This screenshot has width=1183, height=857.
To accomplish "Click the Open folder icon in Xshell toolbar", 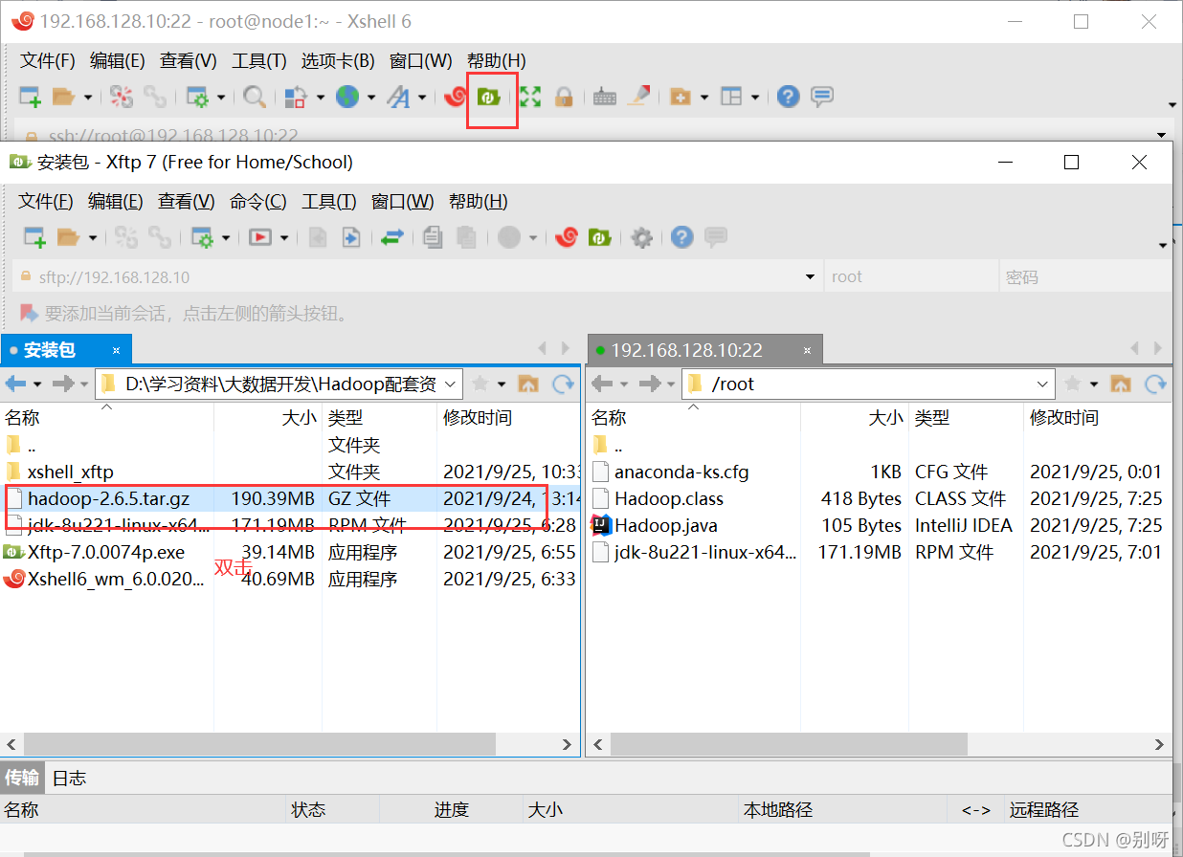I will [64, 97].
